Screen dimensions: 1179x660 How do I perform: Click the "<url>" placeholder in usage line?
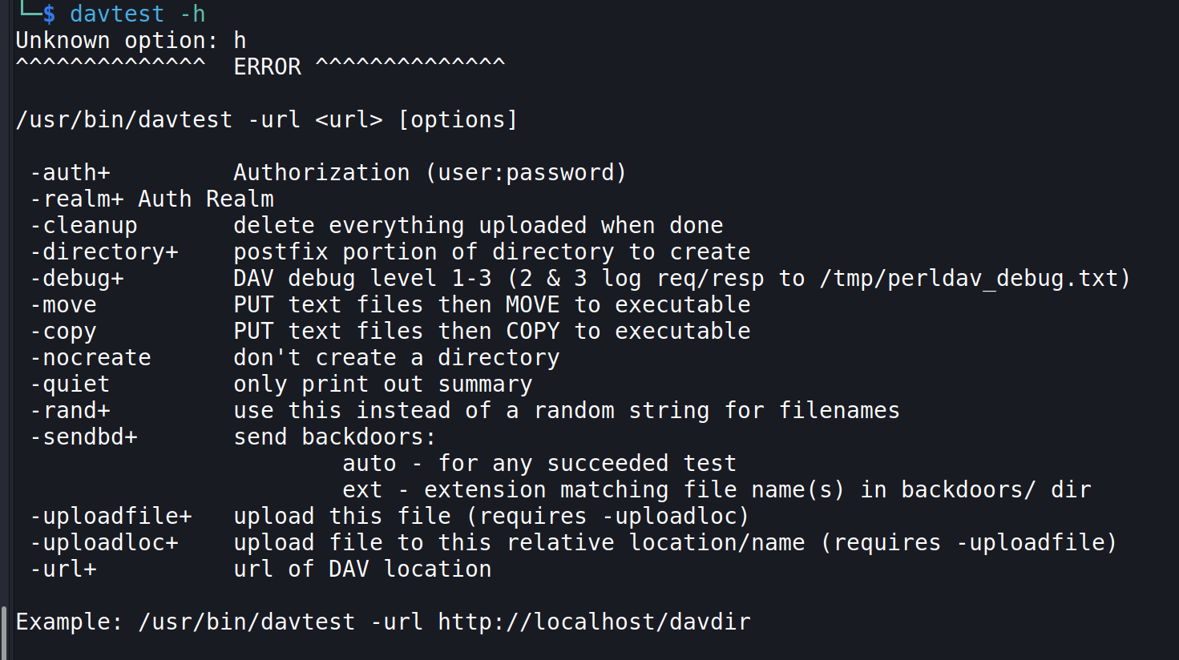(x=349, y=120)
